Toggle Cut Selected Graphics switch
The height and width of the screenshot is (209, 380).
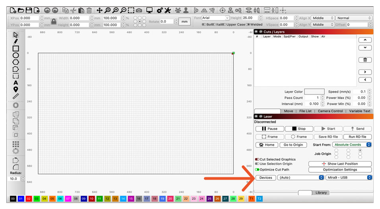(257, 159)
